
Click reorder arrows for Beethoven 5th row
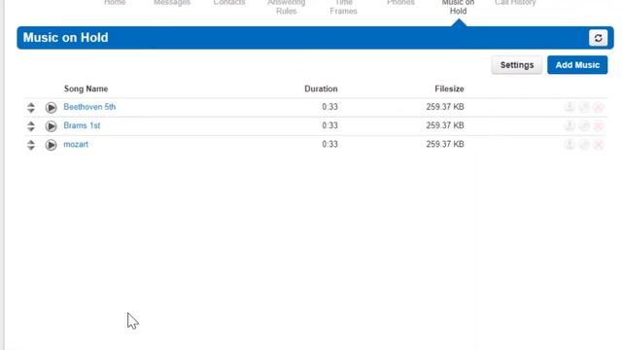pyautogui.click(x=31, y=108)
